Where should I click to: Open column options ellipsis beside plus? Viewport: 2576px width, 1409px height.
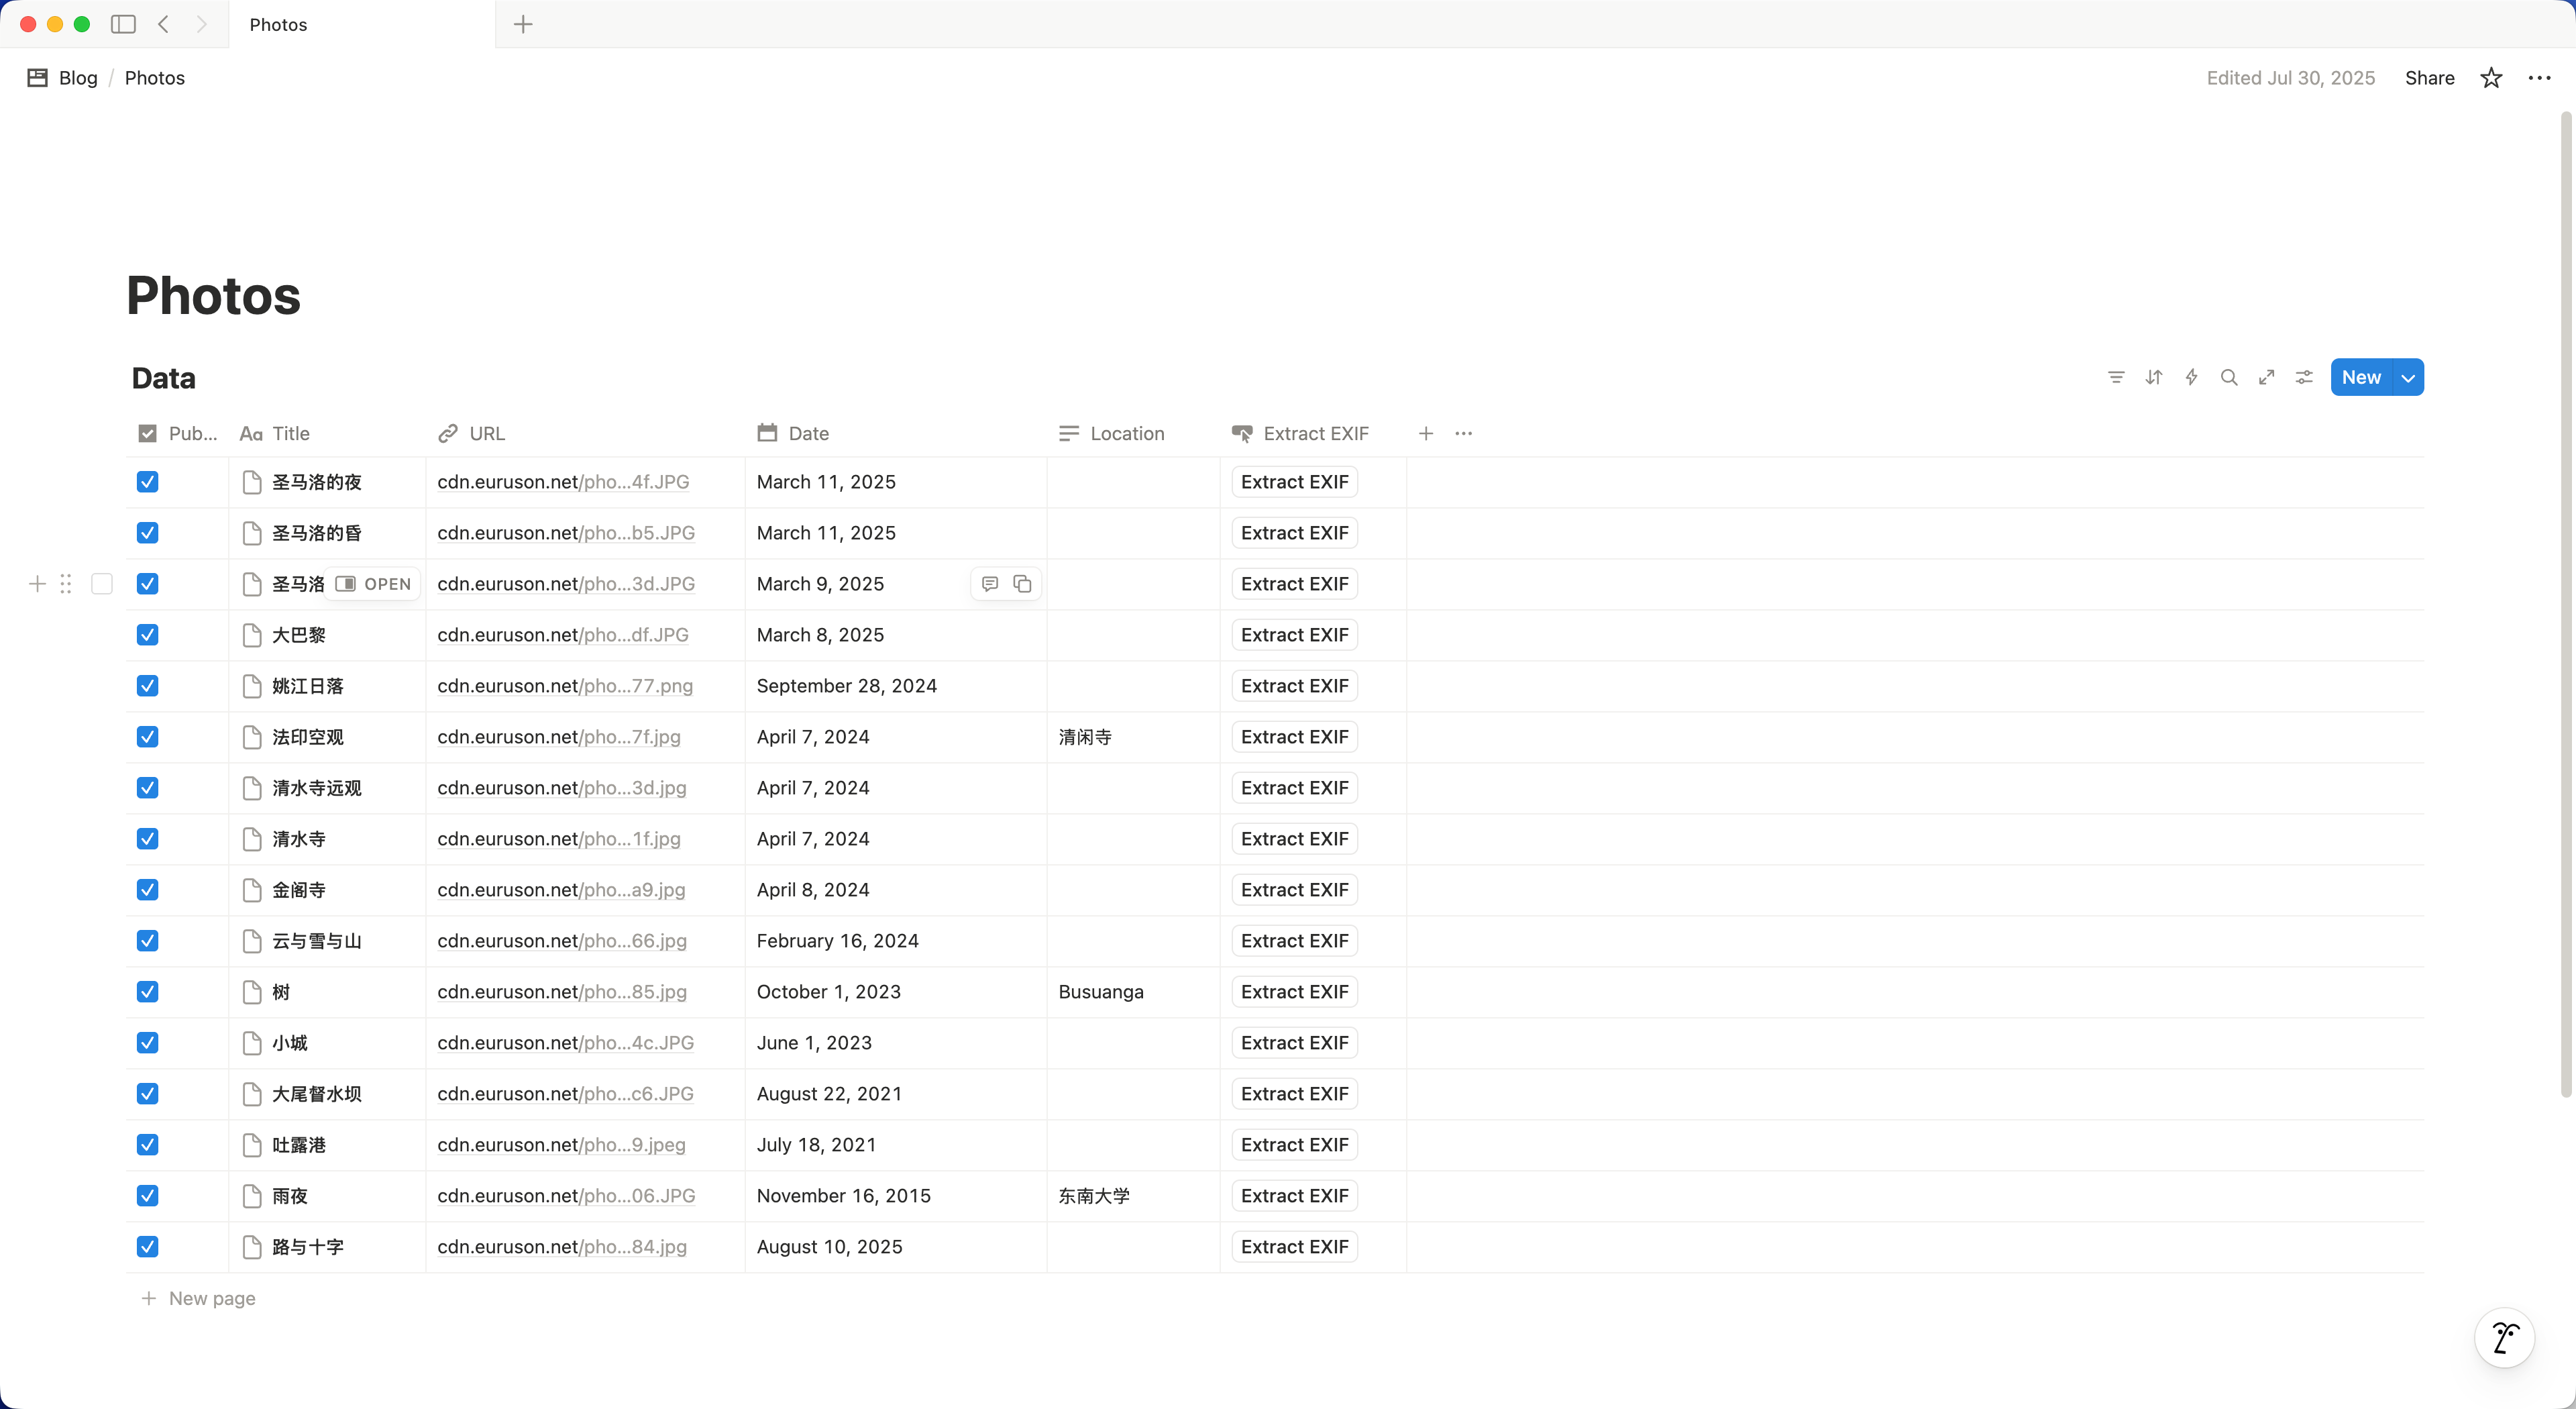pyautogui.click(x=1464, y=433)
